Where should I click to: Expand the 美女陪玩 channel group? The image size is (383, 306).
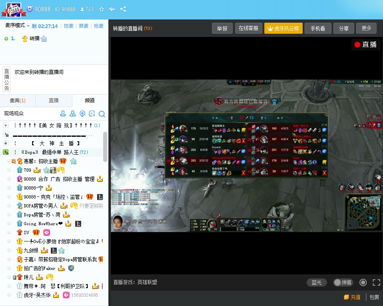6,125
